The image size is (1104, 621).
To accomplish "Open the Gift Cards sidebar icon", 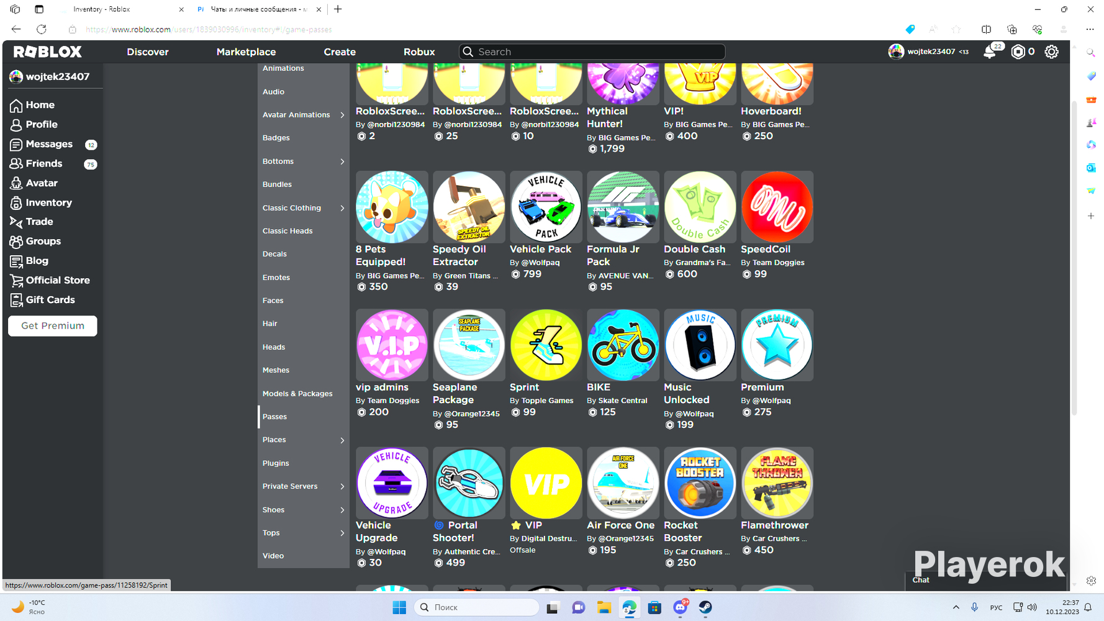I will coord(16,300).
